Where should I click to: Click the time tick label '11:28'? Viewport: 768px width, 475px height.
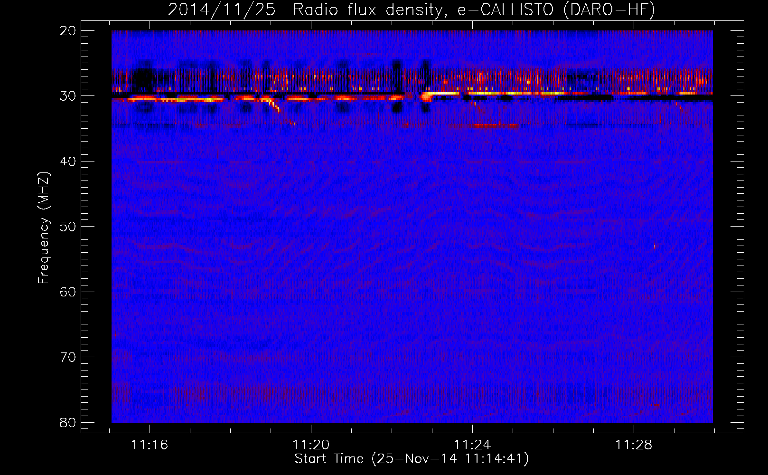tap(634, 445)
